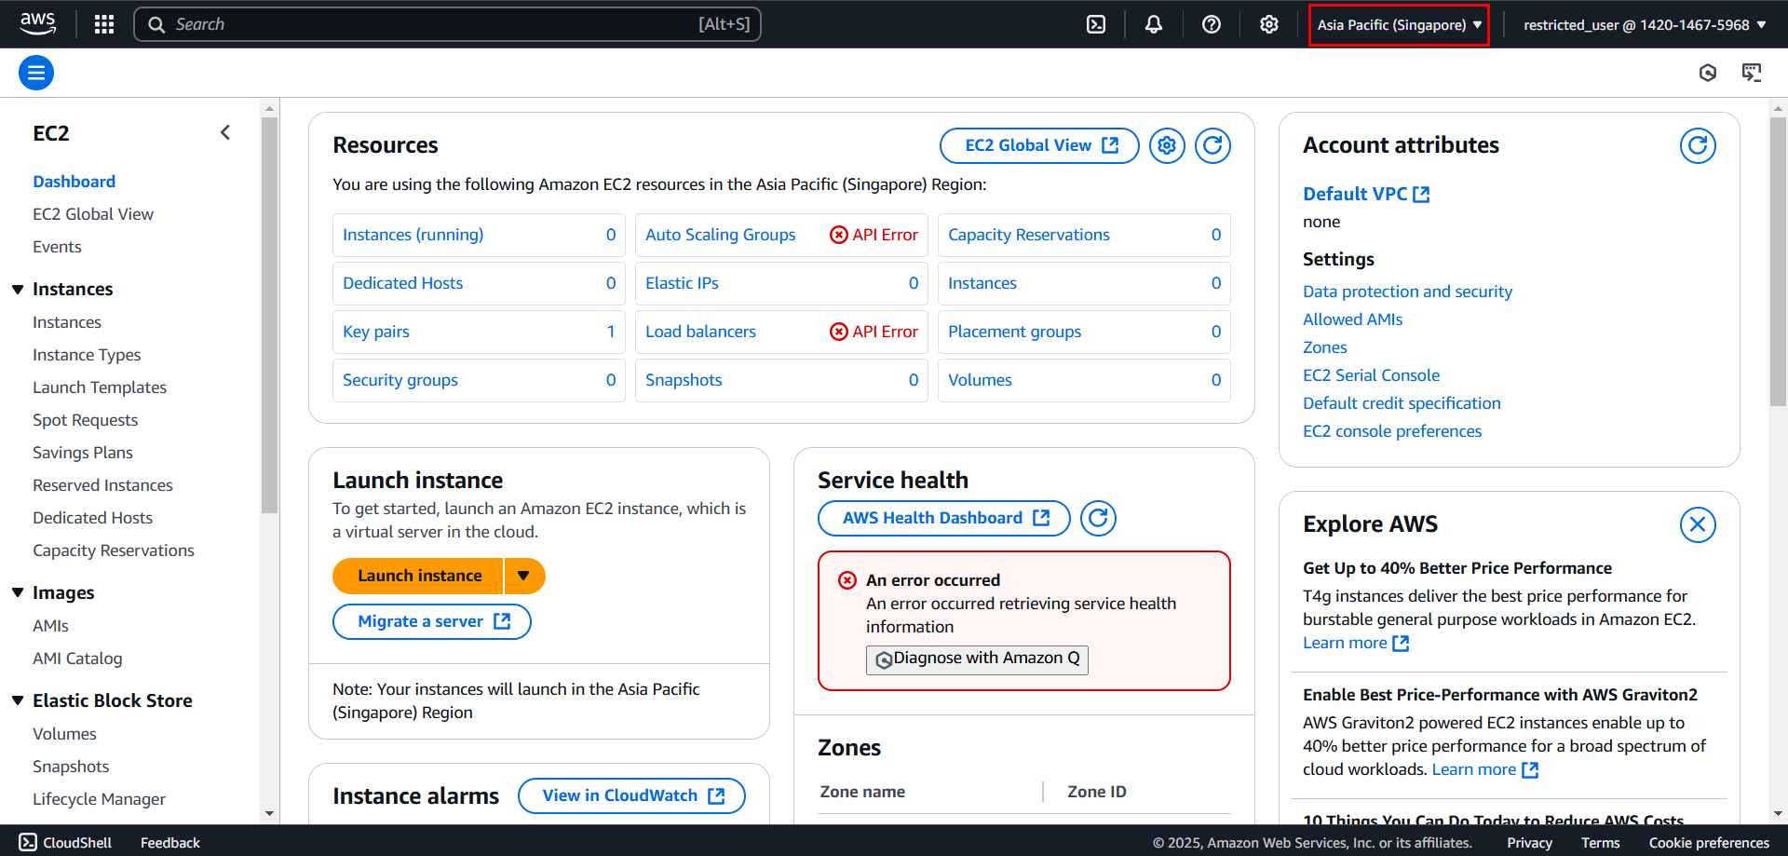This screenshot has height=856, width=1788.
Task: Open the Launch instance dropdown arrow
Action: (524, 576)
